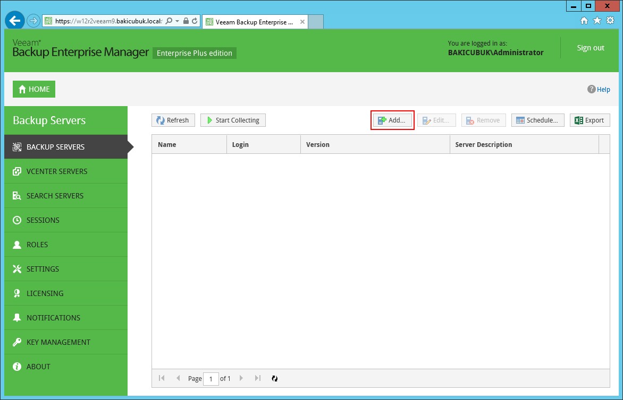The width and height of the screenshot is (623, 400).
Task: Go to Settings in the sidebar
Action: (x=43, y=269)
